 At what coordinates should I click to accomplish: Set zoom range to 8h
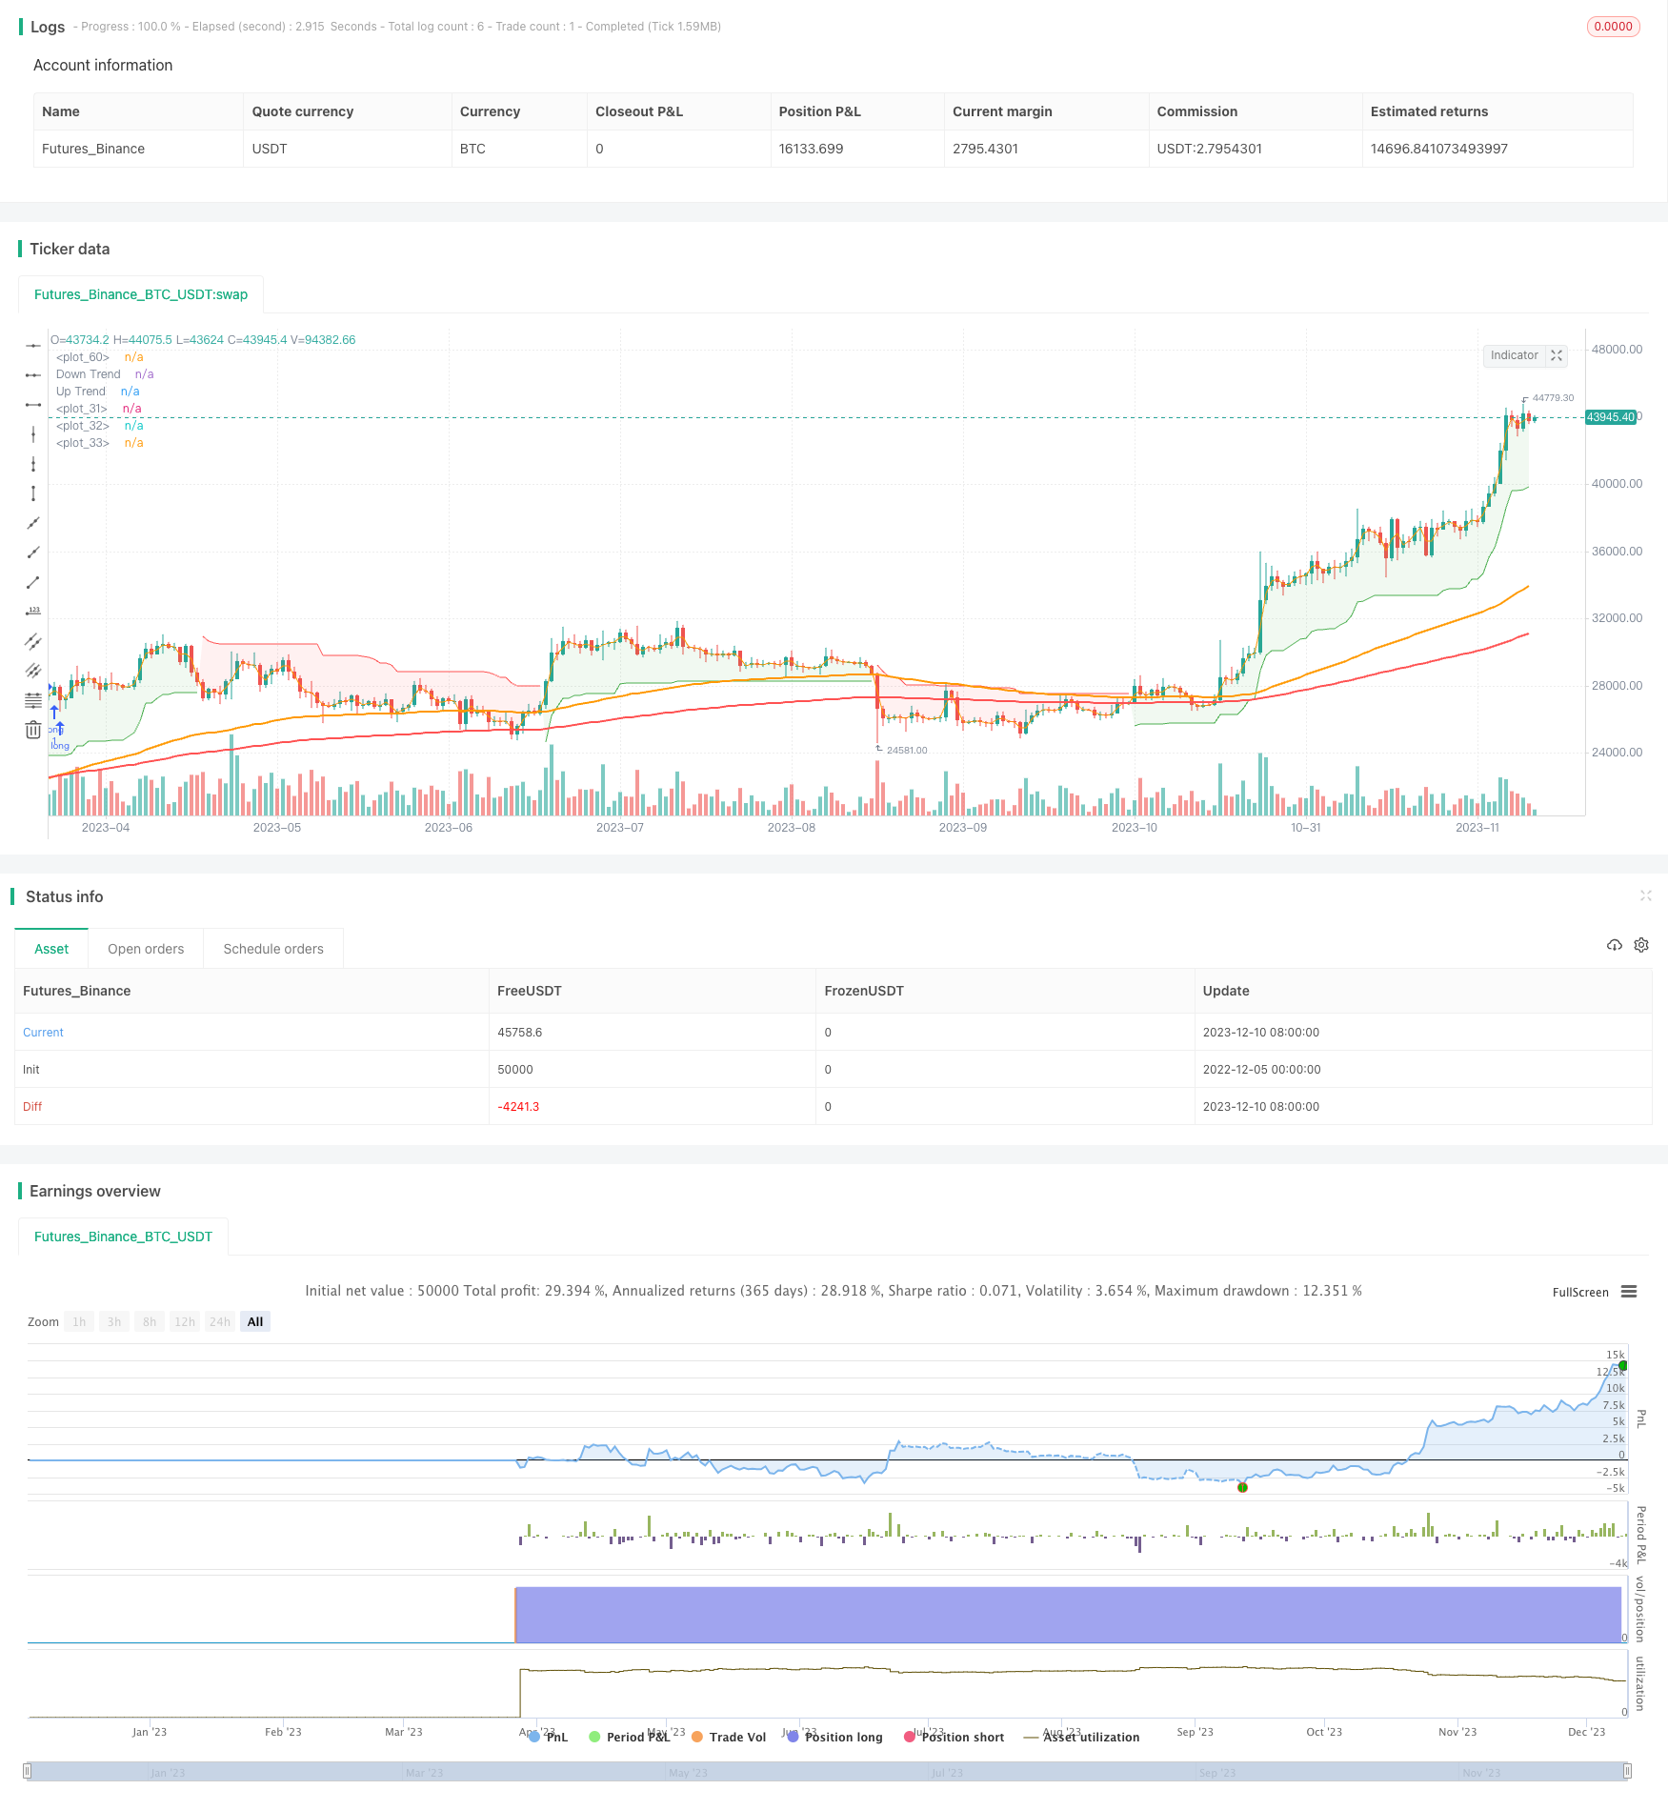click(150, 1321)
